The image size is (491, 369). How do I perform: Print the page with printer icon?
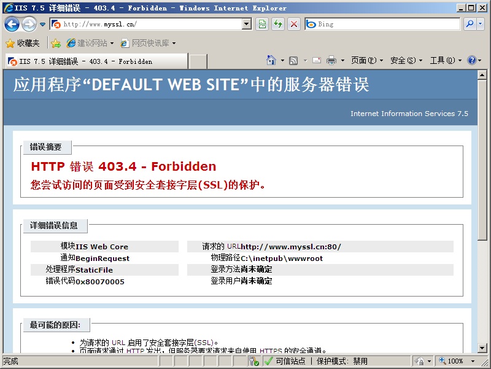tap(331, 60)
